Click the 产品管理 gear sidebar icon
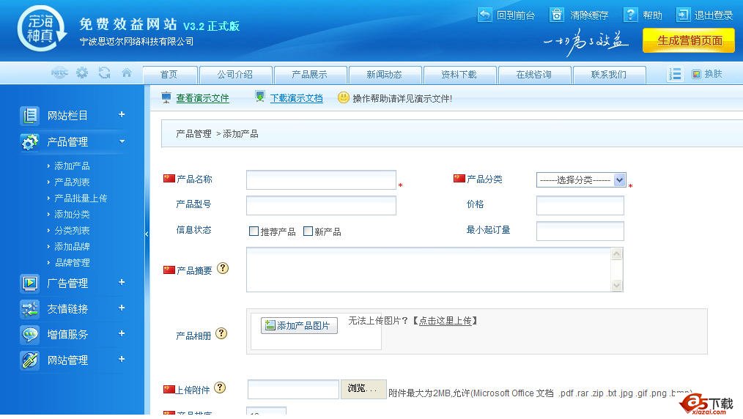 tap(29, 141)
